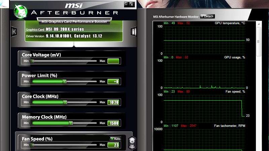This screenshot has width=269, height=151.
Task: Adjust the Power Limit slider handle
Action: click(64, 82)
